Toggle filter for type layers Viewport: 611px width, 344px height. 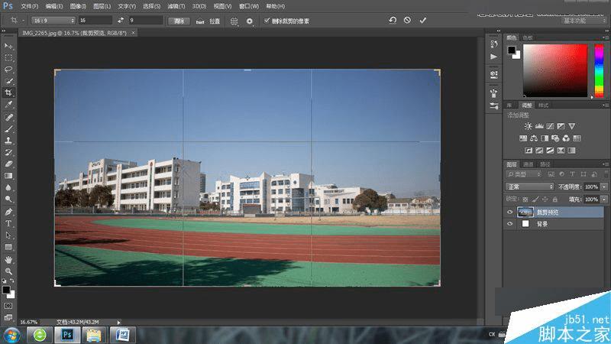click(572, 174)
